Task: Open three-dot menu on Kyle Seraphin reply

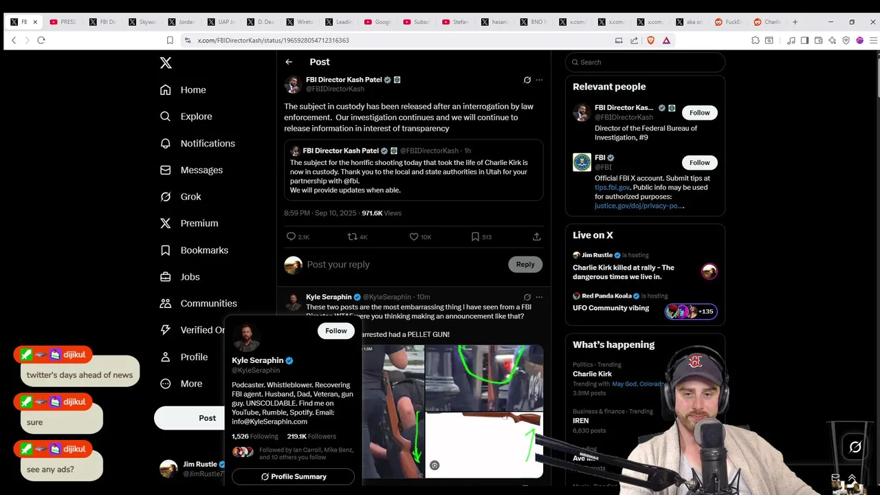Action: tap(539, 297)
